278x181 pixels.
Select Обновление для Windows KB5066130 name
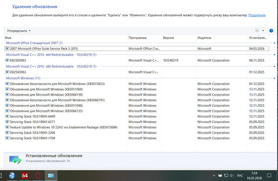point(46,95)
